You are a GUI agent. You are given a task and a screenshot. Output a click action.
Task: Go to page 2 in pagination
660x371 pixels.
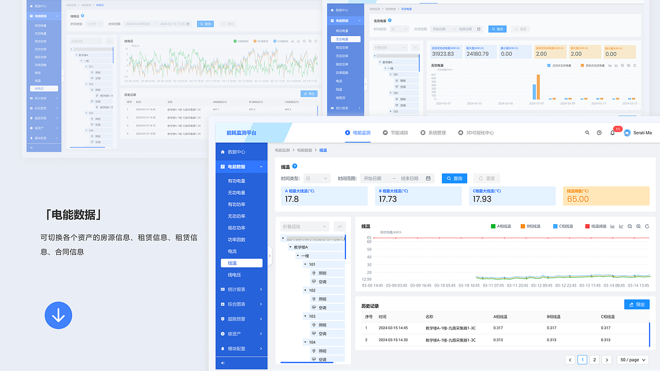pyautogui.click(x=594, y=360)
